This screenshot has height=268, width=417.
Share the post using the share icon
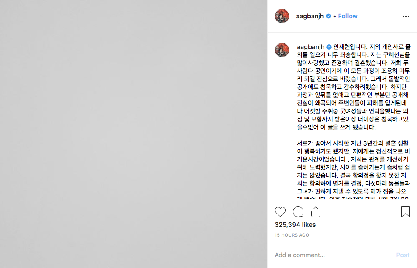[316, 212]
